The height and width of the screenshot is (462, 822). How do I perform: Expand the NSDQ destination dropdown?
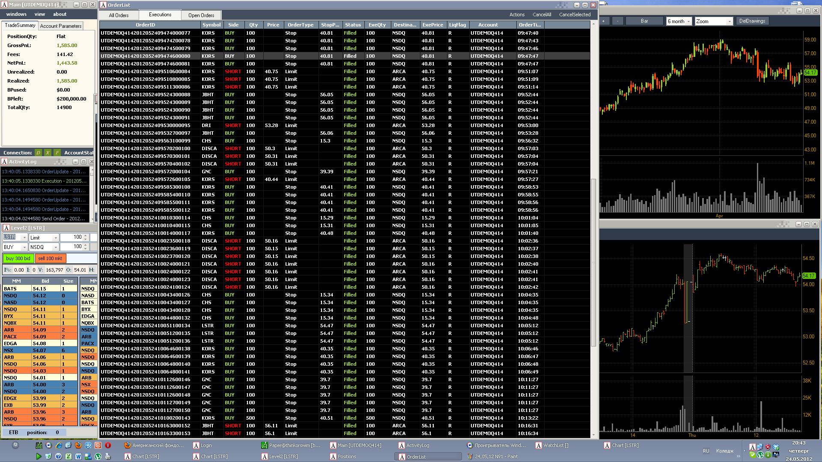(55, 247)
